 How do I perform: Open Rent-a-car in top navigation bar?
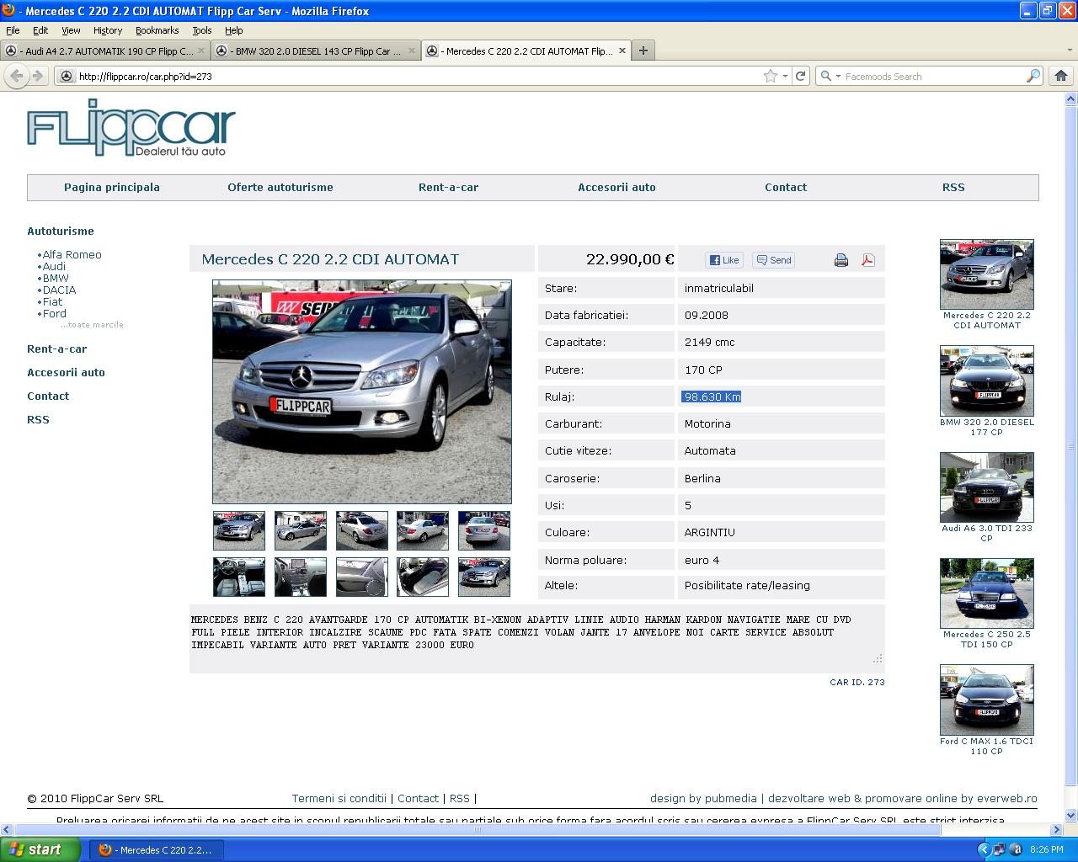pos(448,188)
